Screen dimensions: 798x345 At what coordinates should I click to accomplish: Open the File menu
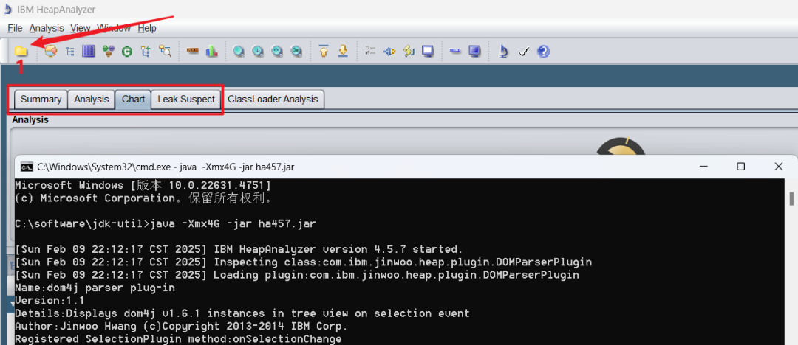[x=15, y=28]
